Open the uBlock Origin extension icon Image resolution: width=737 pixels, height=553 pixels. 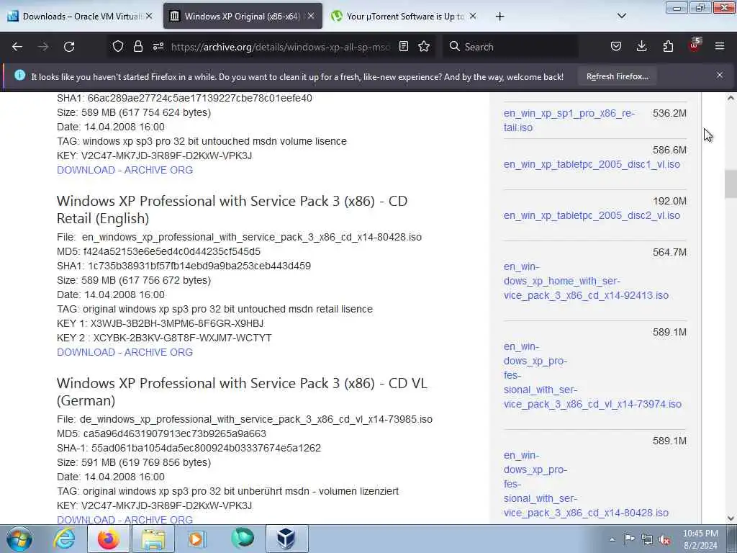pyautogui.click(x=695, y=45)
